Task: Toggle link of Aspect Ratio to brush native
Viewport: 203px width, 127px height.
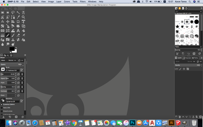Action: (22, 78)
